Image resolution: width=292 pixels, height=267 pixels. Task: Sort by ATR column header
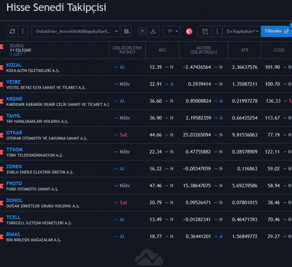[245, 50]
